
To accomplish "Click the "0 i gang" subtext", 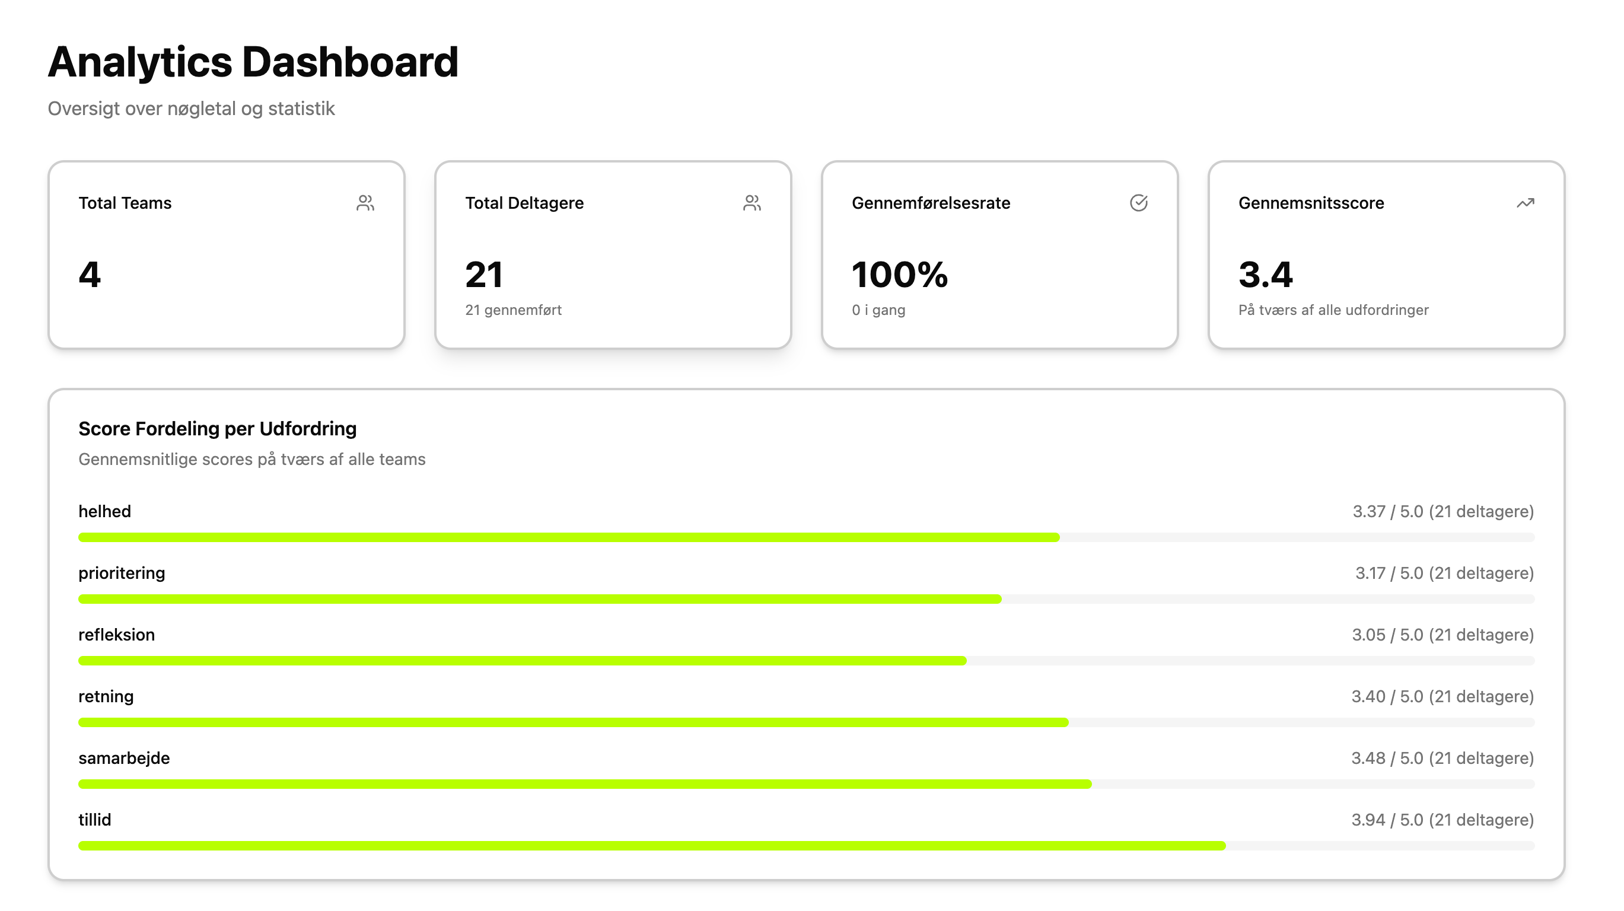I will [x=878, y=310].
